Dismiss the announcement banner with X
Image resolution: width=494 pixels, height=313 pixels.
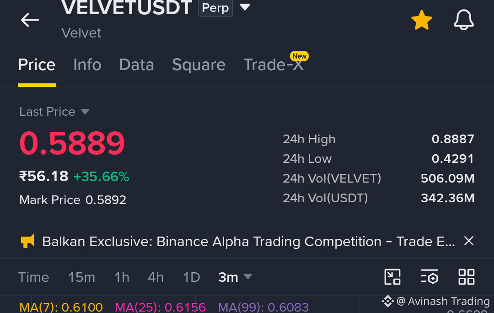tap(469, 241)
